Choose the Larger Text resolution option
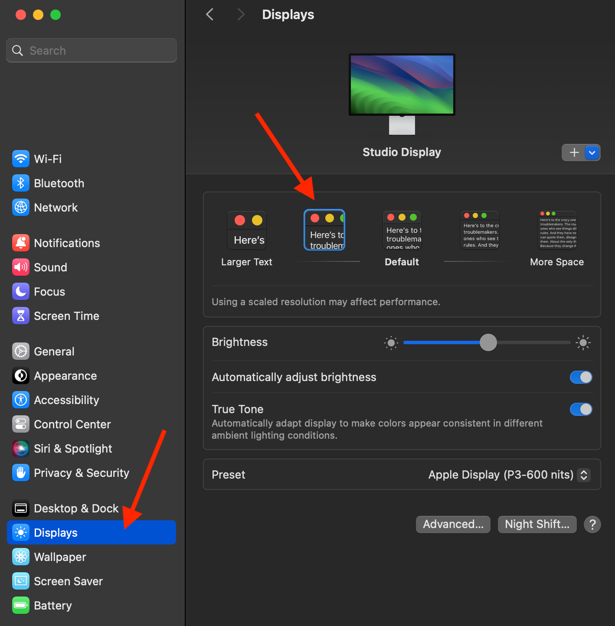Viewport: 615px width, 626px height. pyautogui.click(x=247, y=230)
